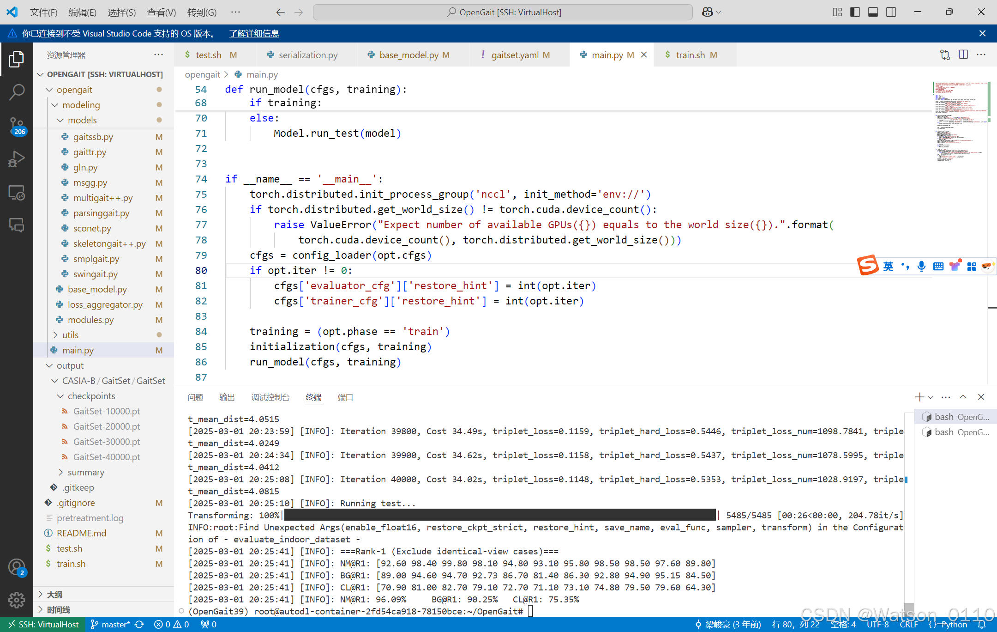This screenshot has width=997, height=632.
Task: Toggle bottom panel visibility in title bar
Action: (873, 12)
